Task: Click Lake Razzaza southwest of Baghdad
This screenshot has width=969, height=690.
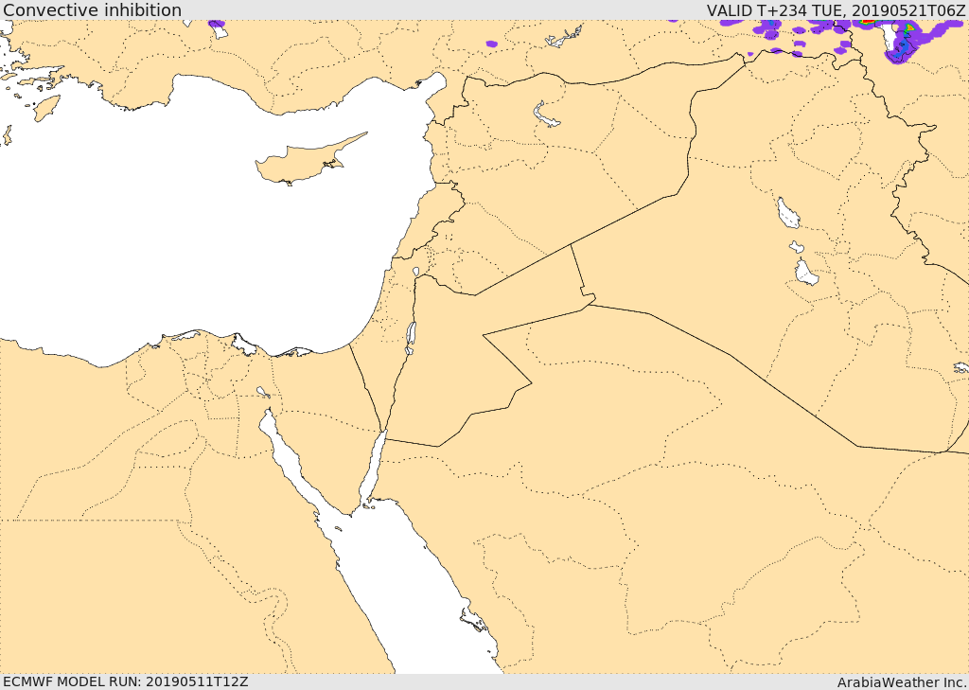Action: 805,273
